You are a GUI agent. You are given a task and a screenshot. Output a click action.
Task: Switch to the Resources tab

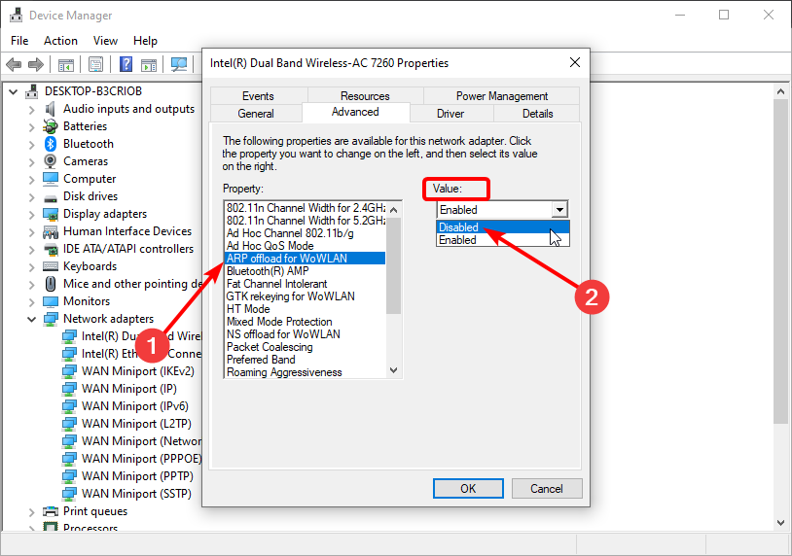coord(365,96)
